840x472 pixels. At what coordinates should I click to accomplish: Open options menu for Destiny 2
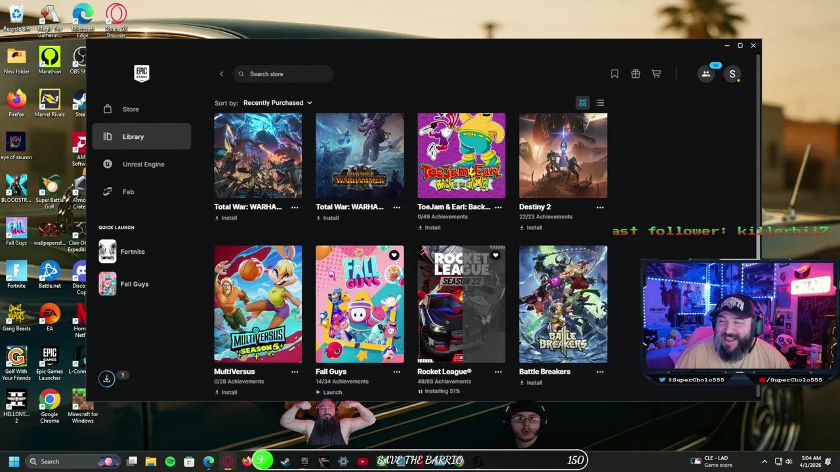coord(600,207)
